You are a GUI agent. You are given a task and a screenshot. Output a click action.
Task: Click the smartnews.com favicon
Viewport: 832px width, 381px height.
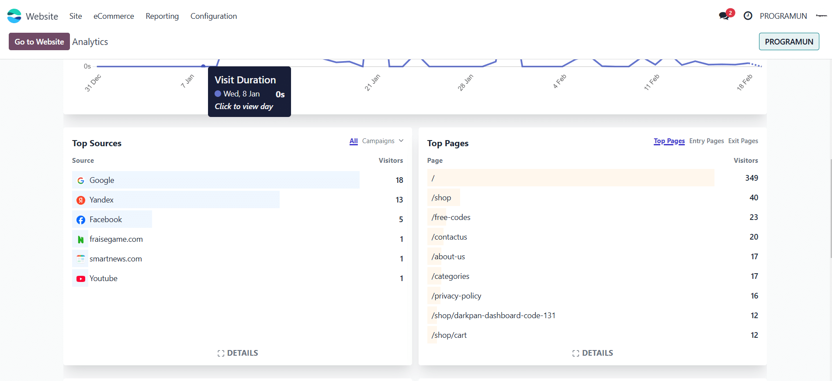coord(81,259)
